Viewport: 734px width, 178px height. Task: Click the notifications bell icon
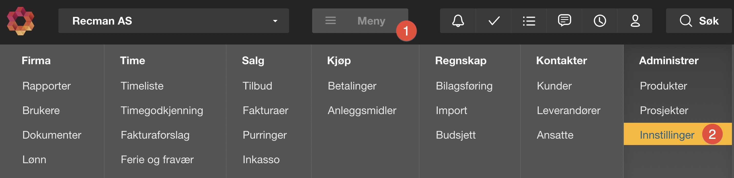tap(458, 21)
